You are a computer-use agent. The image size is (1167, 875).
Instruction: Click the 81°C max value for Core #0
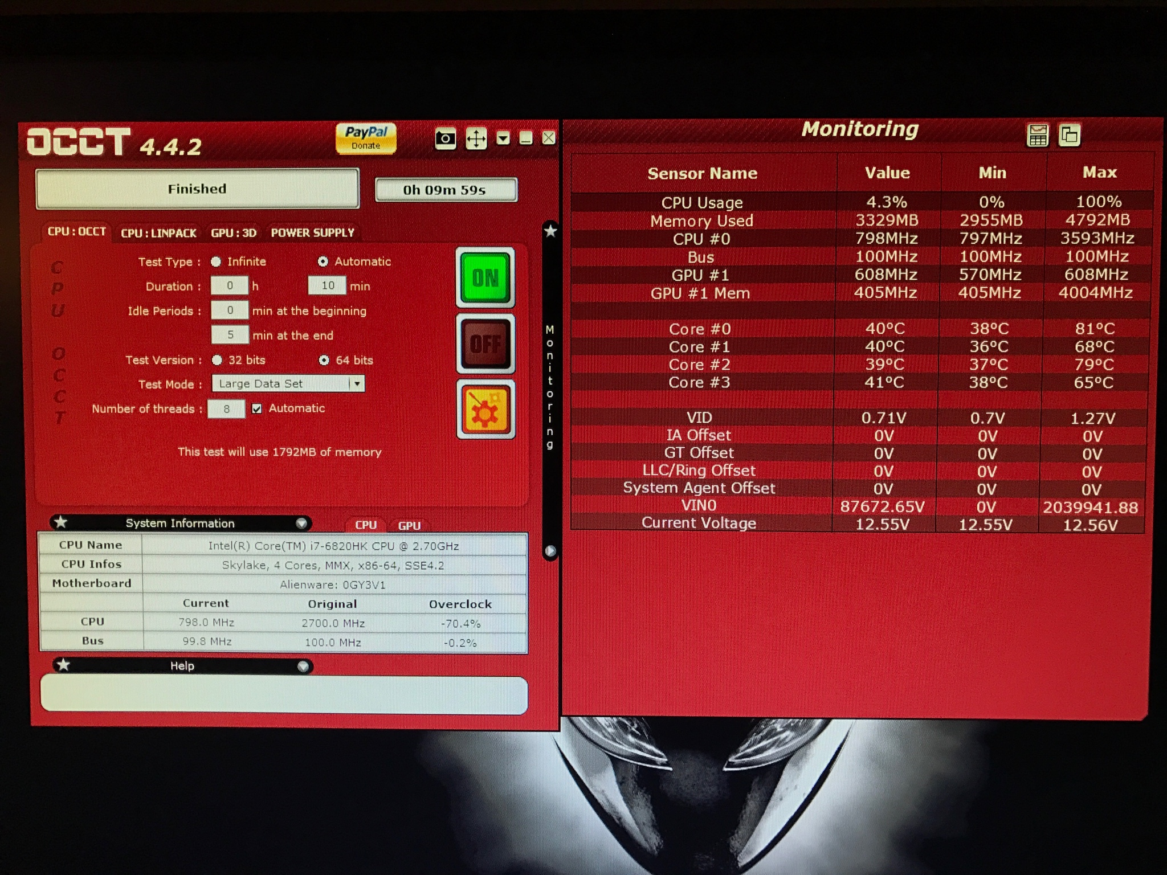coord(1094,329)
